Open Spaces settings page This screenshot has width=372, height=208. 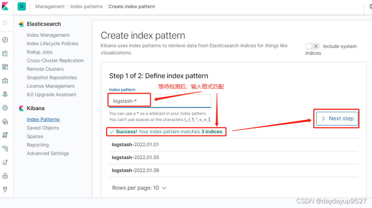(35, 137)
